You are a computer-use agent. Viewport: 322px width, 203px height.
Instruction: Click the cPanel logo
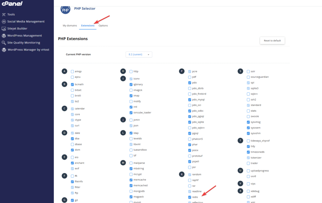tap(11, 4)
